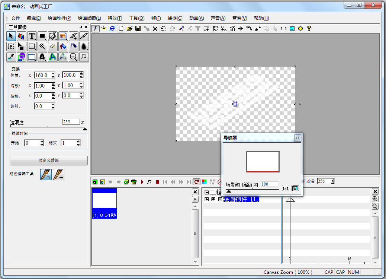
Task: Select the Eraser tool
Action: click(x=53, y=47)
